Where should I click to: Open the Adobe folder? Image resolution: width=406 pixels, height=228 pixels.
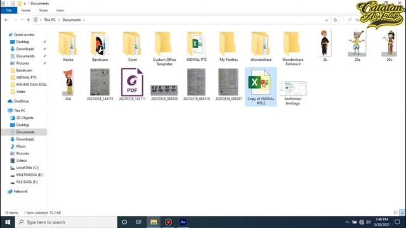[68, 46]
